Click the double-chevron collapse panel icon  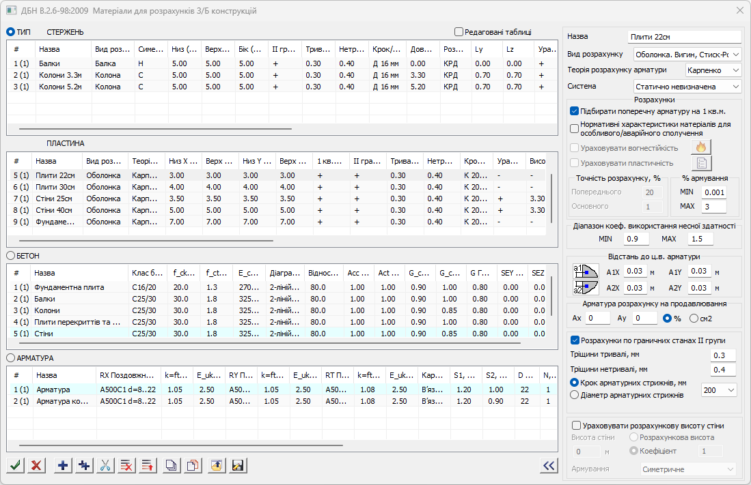coord(548,465)
